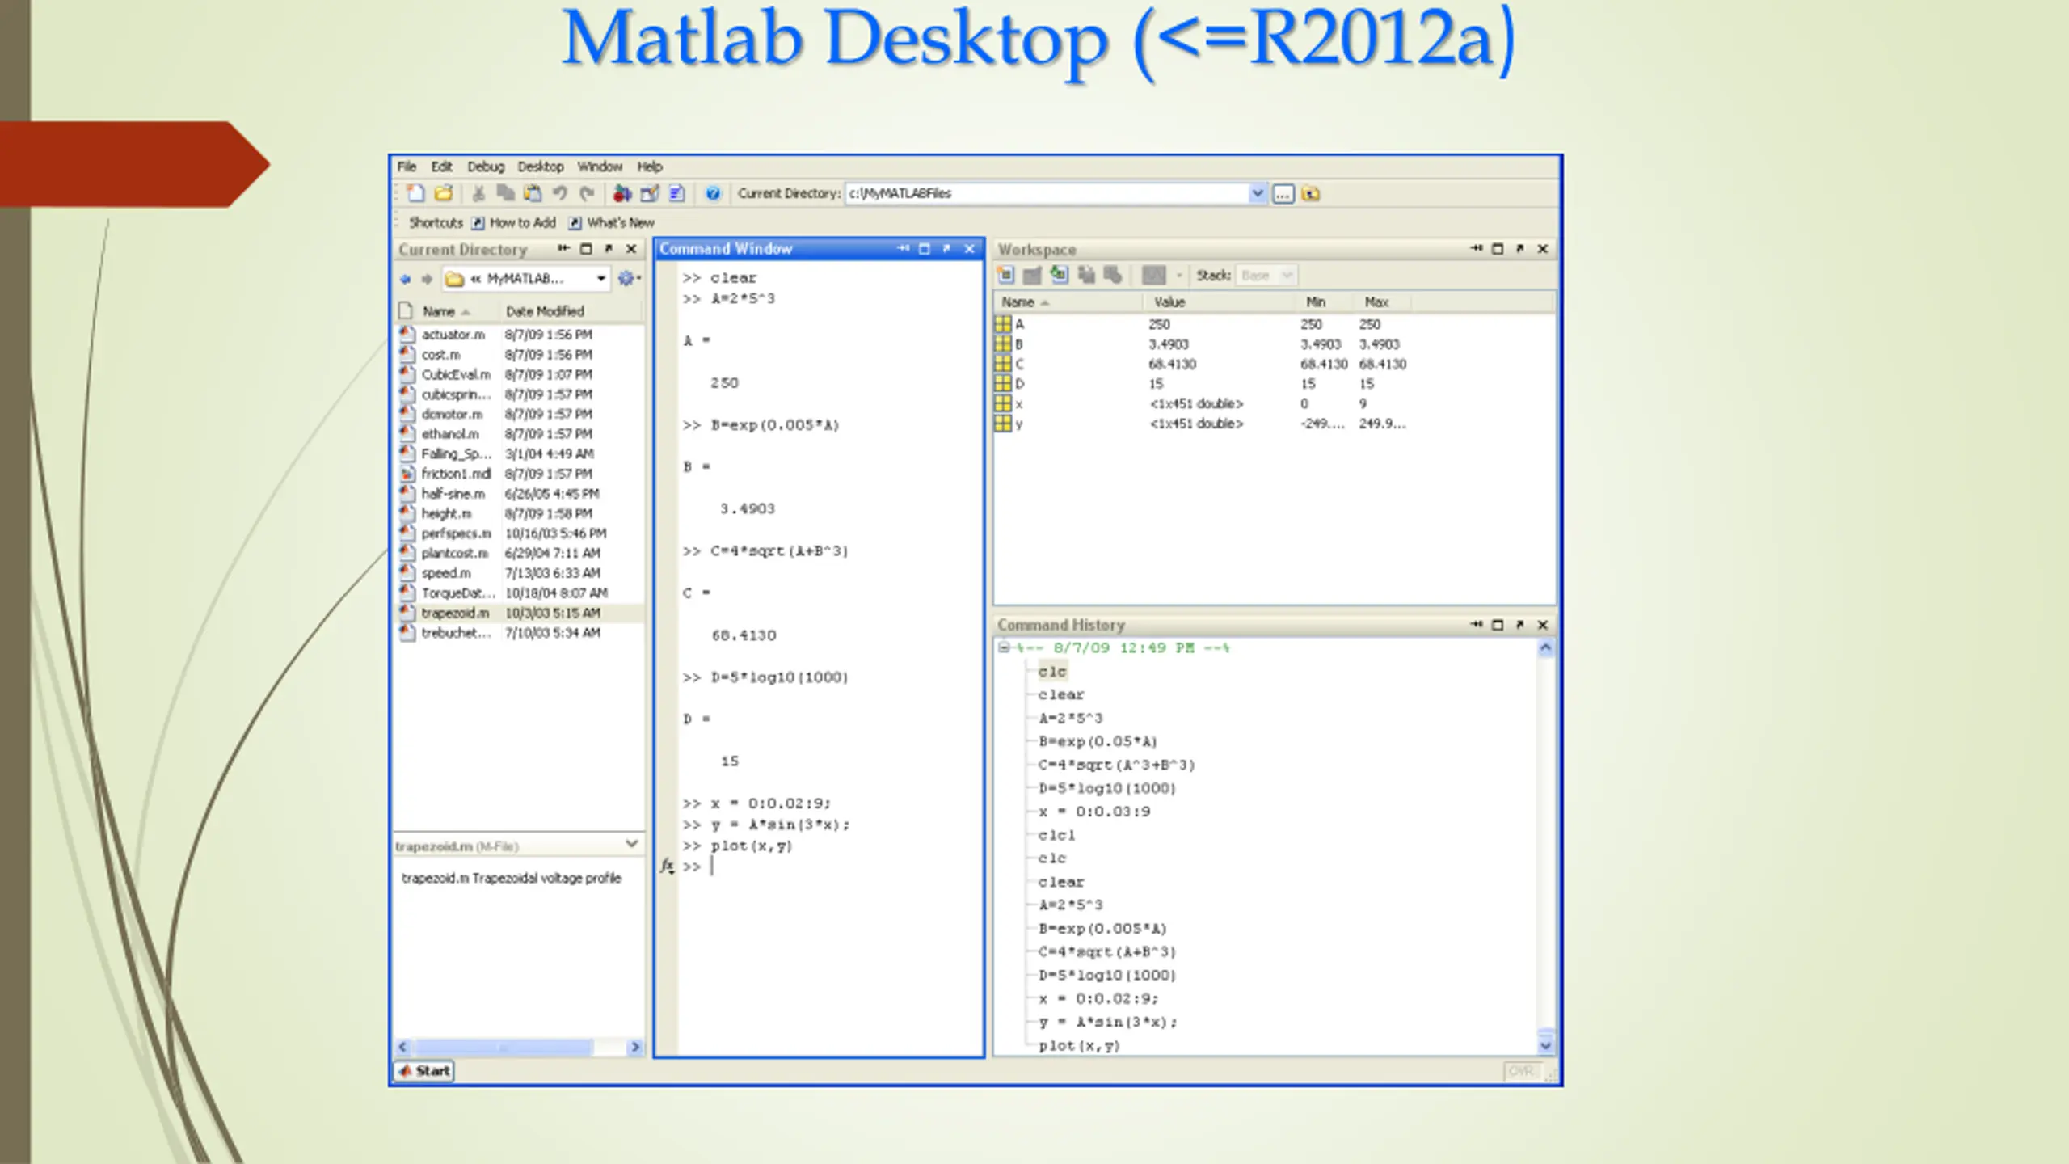The height and width of the screenshot is (1164, 2069).
Task: Go up one directory level icon
Action: pyautogui.click(x=1311, y=194)
